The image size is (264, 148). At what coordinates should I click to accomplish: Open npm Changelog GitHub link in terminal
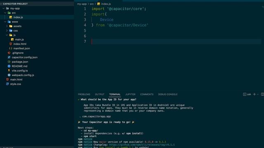click(142, 145)
